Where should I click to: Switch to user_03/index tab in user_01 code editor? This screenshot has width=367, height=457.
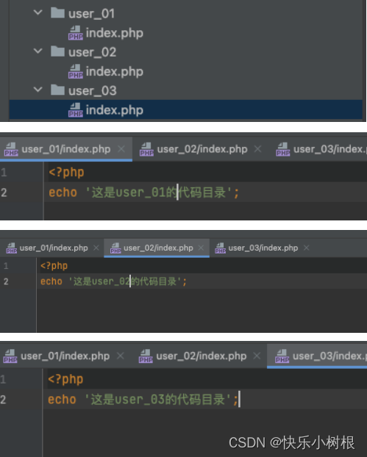point(329,149)
